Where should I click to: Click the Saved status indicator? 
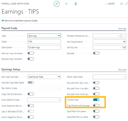[x=110, y=4]
